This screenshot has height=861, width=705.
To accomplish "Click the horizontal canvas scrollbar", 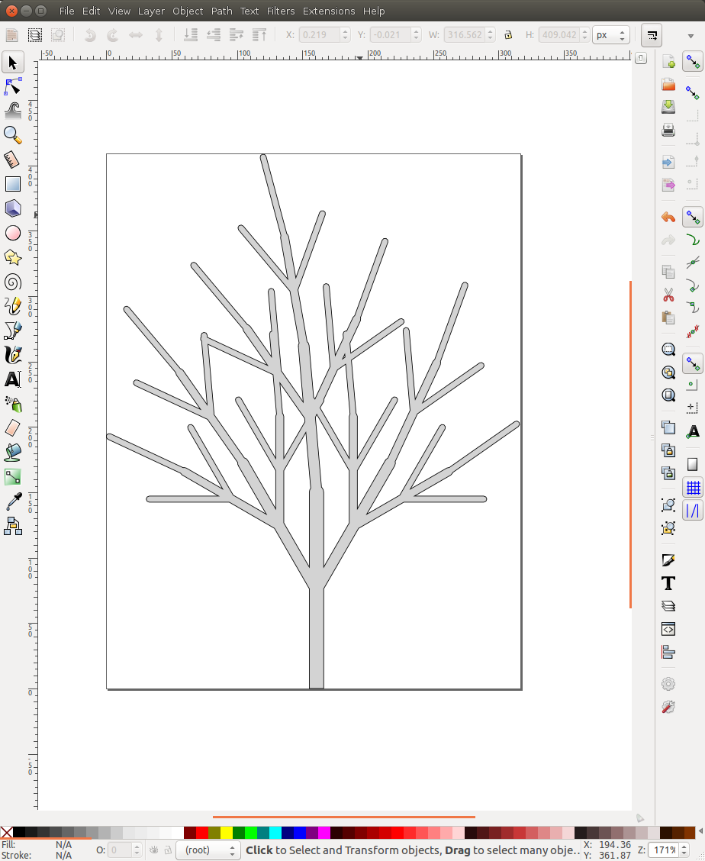I will 343,816.
